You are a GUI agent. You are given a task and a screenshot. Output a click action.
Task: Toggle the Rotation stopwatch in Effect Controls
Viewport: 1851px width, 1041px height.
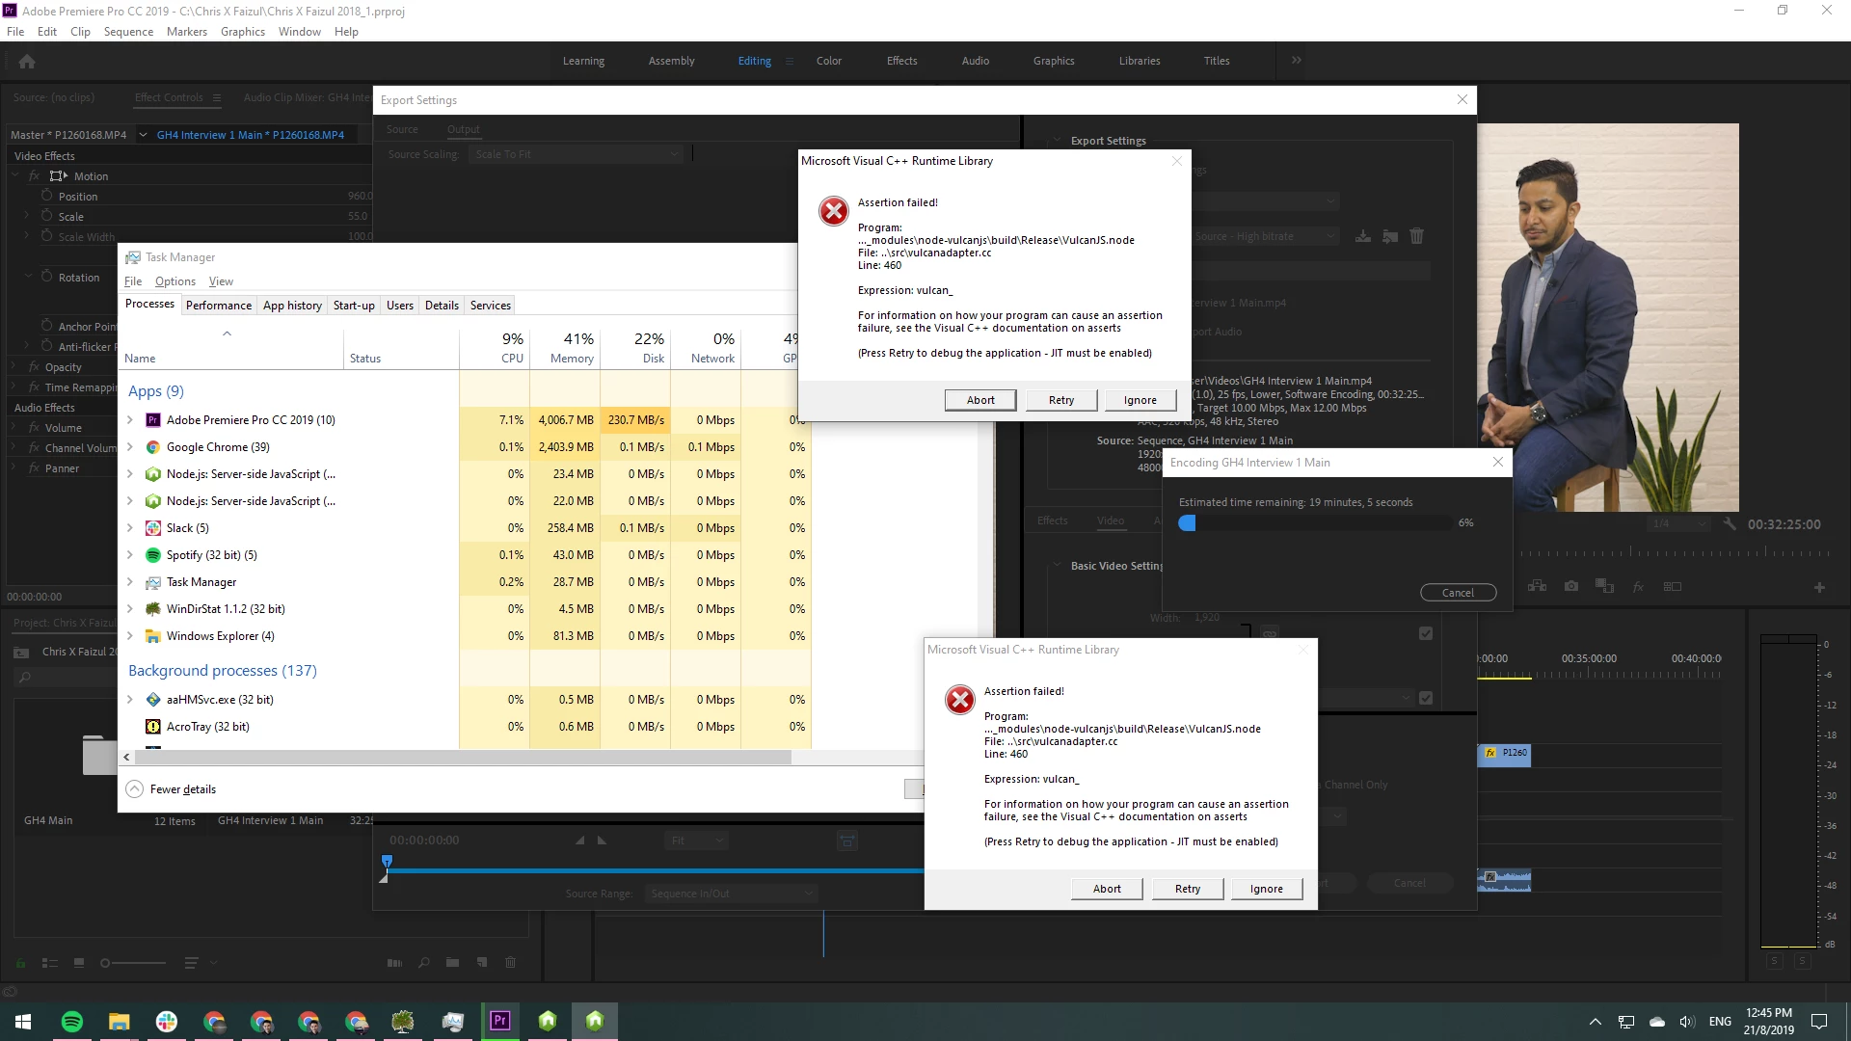point(46,277)
